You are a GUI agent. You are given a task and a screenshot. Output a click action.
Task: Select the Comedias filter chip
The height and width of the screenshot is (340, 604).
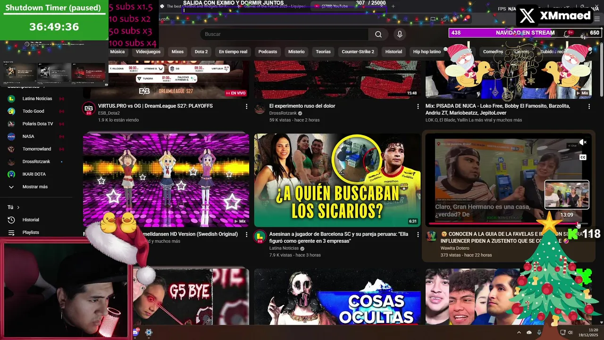pyautogui.click(x=493, y=51)
